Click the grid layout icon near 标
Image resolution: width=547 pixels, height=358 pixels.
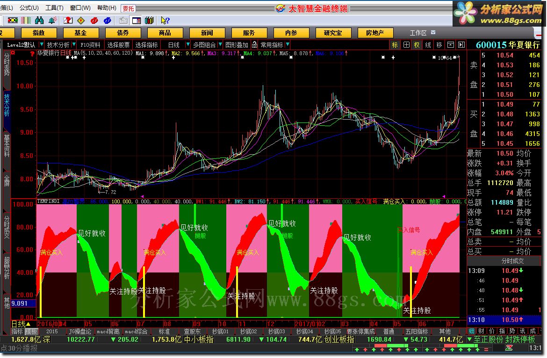tap(406, 44)
